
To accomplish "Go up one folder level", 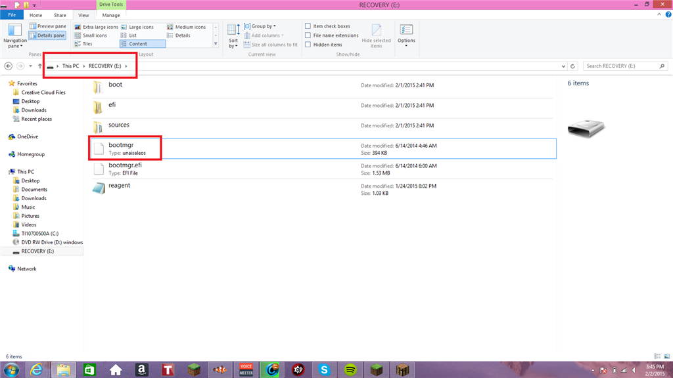I will [40, 66].
